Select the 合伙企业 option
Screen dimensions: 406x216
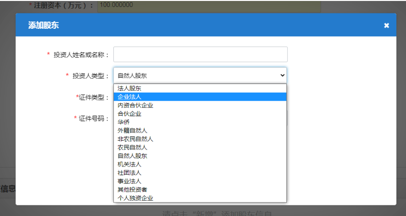click(x=129, y=114)
